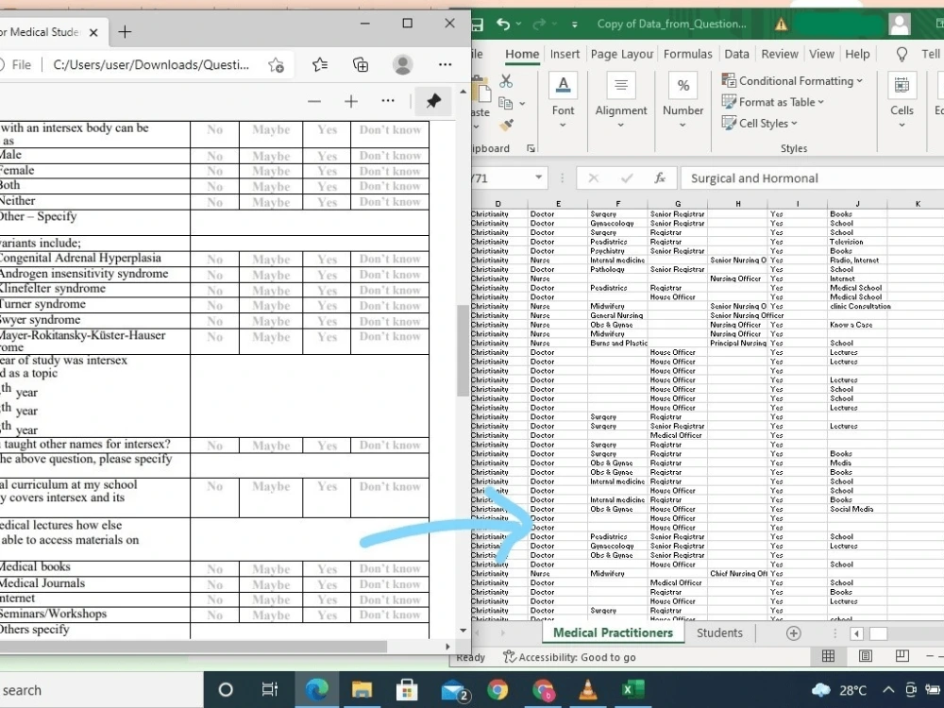
Task: Cut selection with the scissors icon
Action: click(x=506, y=81)
